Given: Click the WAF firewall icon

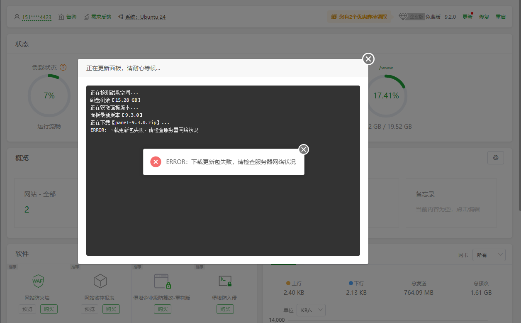Looking at the screenshot, I should point(38,281).
